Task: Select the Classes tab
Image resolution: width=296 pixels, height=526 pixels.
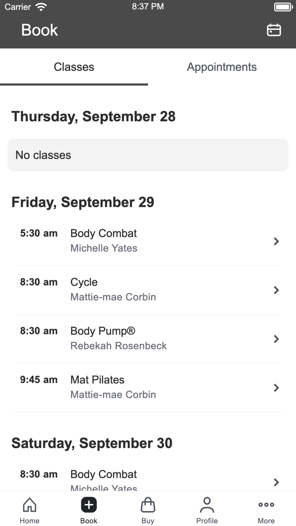Action: click(x=74, y=67)
